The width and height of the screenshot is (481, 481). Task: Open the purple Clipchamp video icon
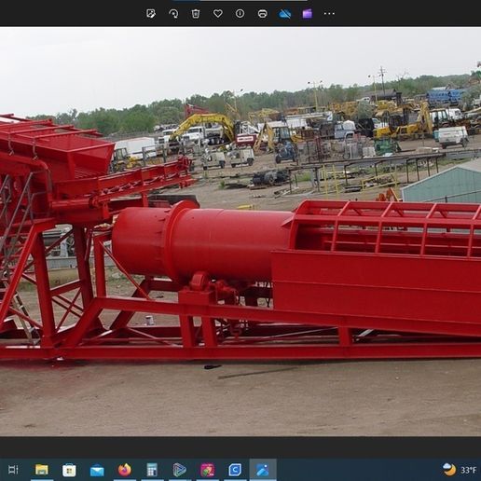point(307,14)
